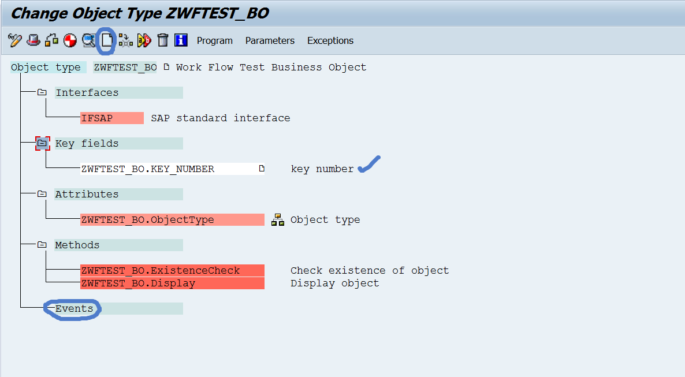
Task: Select the Key fields node label
Action: (118, 143)
